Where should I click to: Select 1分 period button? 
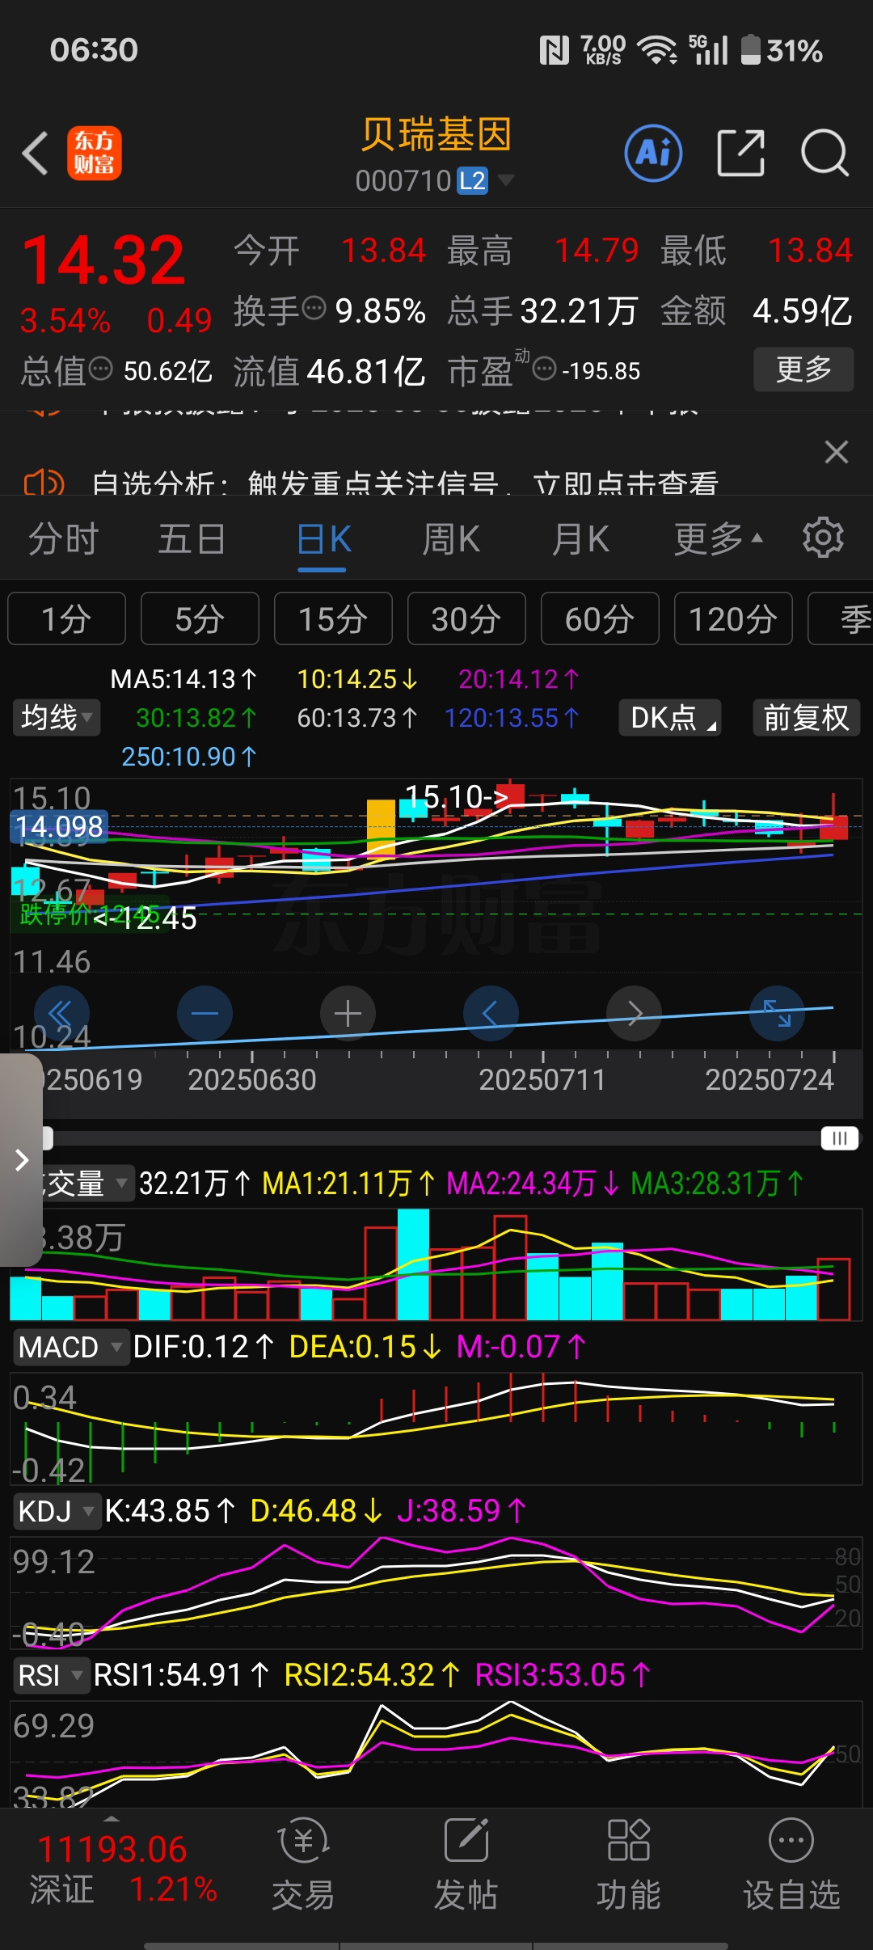coord(66,618)
